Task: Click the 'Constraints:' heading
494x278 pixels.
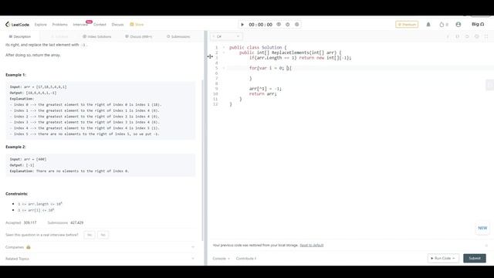Action: pos(17,194)
